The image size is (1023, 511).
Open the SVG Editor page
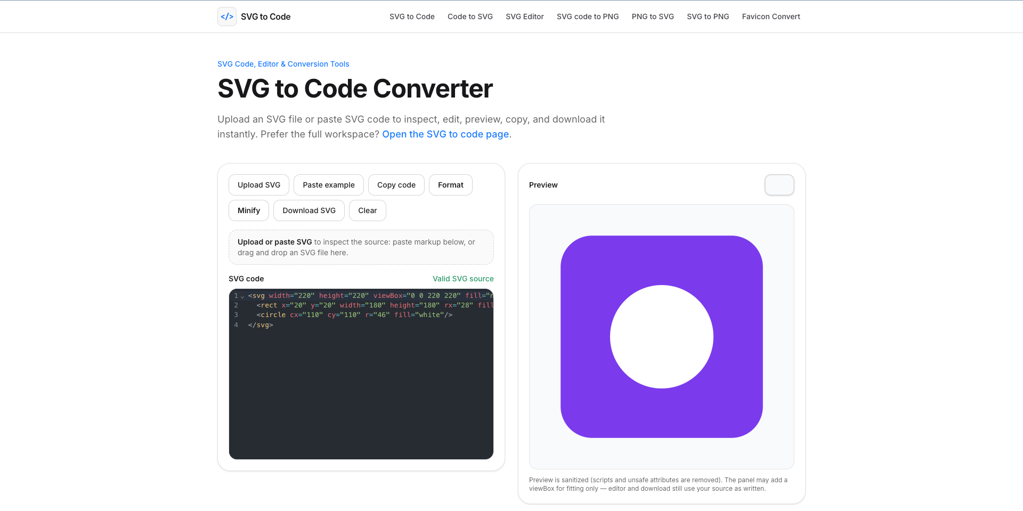524,17
